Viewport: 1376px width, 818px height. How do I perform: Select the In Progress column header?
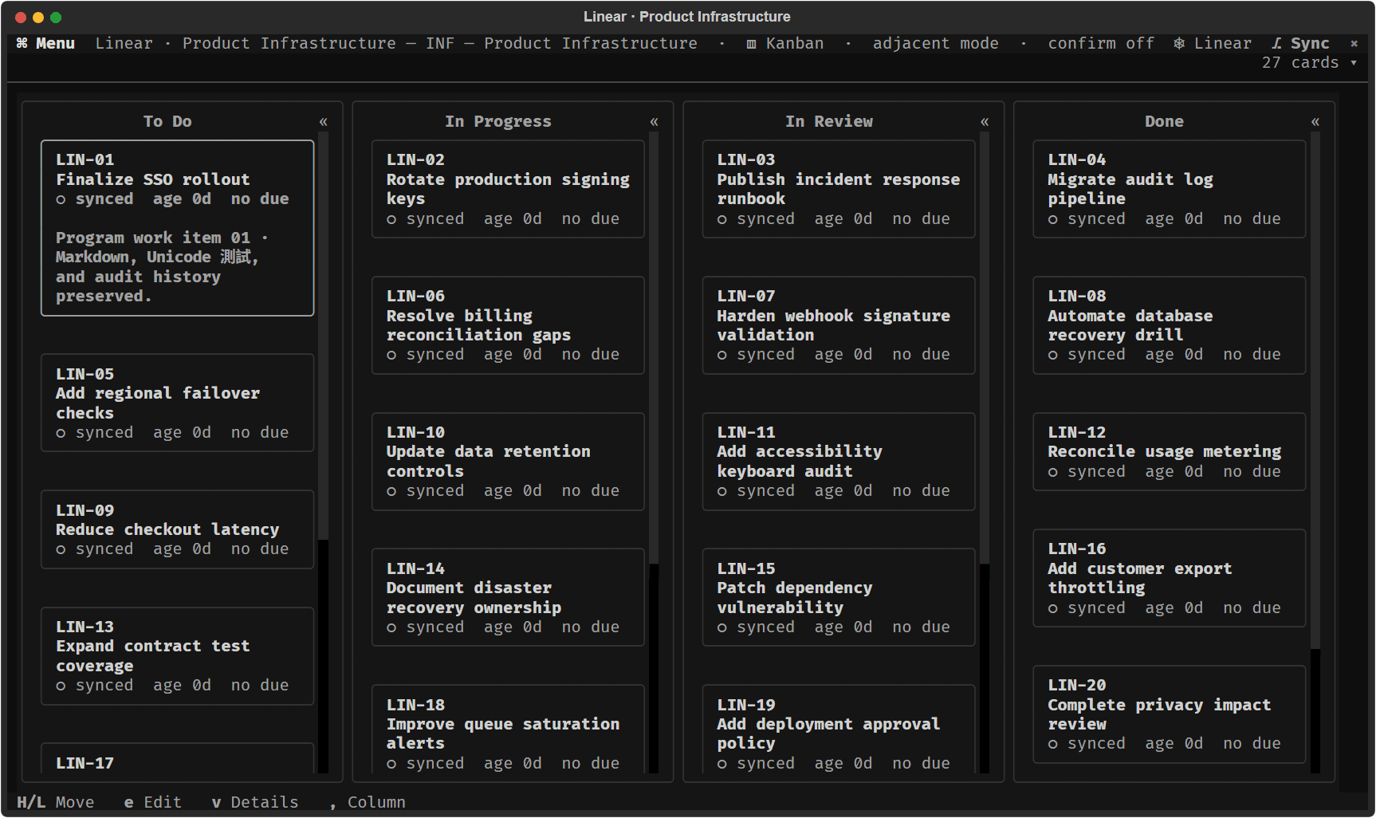[498, 121]
